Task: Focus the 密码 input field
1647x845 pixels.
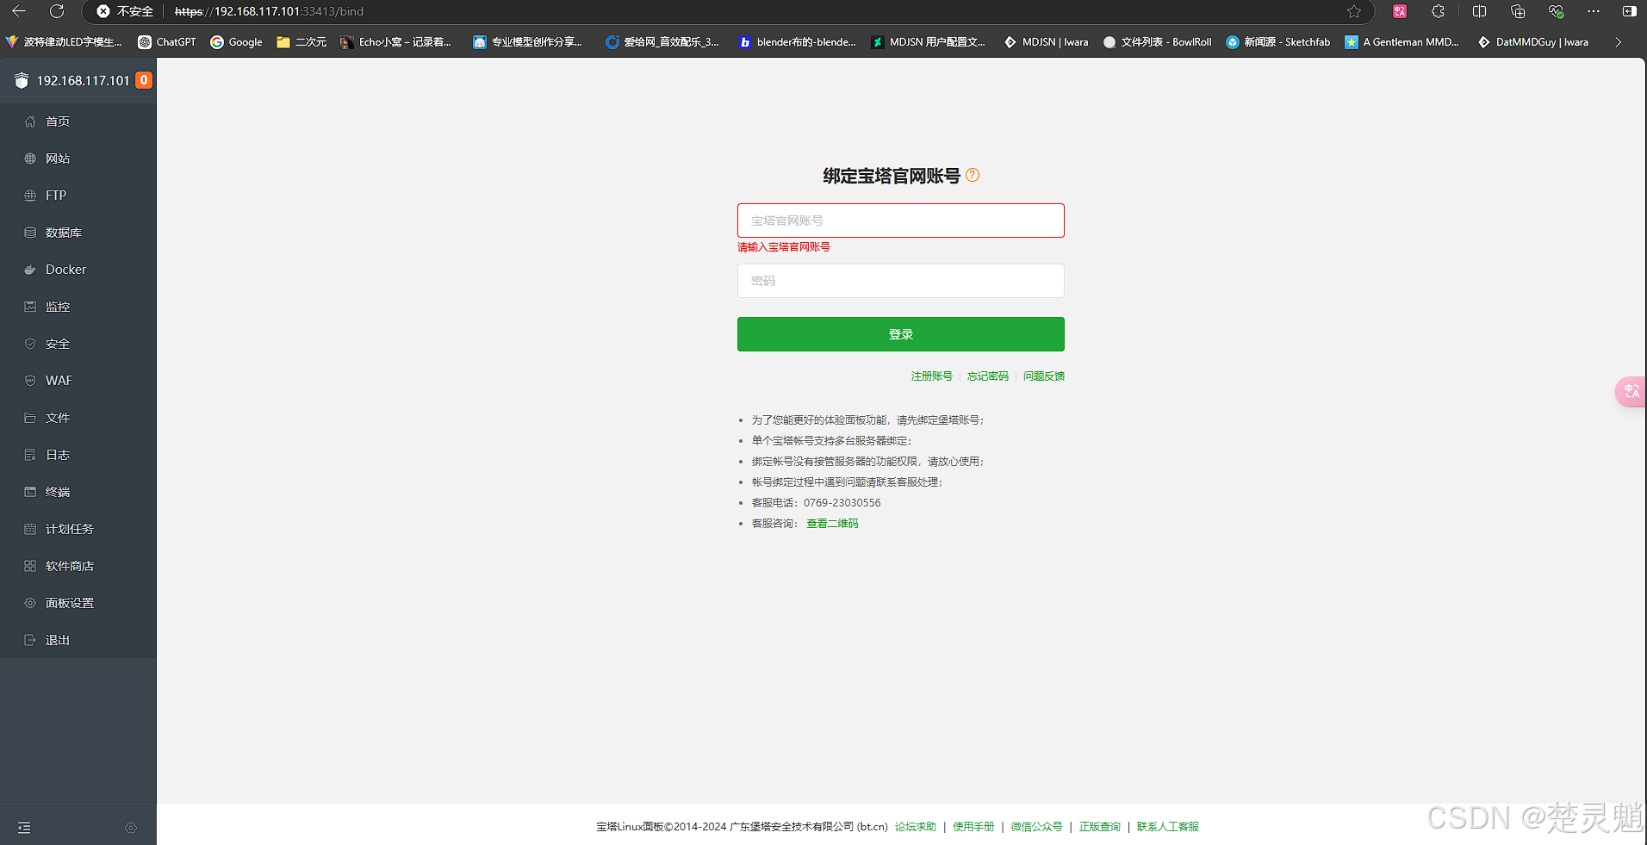Action: tap(900, 281)
